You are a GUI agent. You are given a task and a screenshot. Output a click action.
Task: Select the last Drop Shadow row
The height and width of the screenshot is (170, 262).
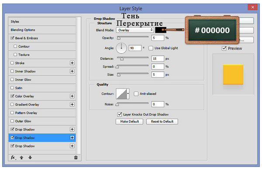click(x=42, y=146)
